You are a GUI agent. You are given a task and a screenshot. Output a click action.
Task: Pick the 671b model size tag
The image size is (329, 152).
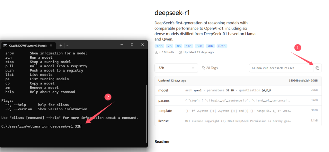(222, 46)
